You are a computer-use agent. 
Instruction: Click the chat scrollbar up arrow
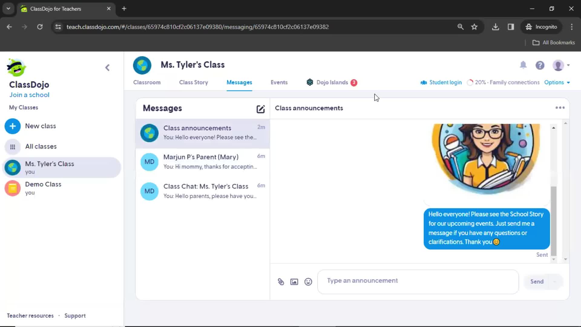(x=553, y=128)
